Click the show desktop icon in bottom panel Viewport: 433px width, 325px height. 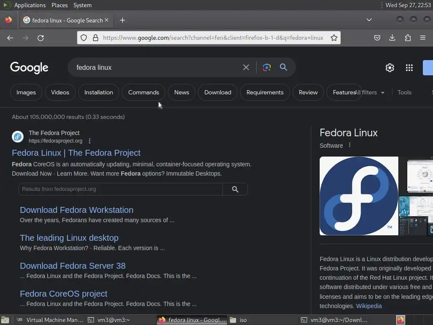(5, 320)
